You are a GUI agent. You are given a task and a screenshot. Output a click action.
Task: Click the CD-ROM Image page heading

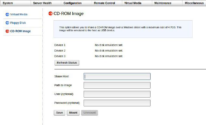(68, 13)
